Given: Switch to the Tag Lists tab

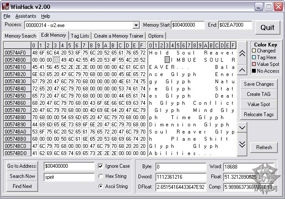Looking at the screenshot, I should click(80, 36).
